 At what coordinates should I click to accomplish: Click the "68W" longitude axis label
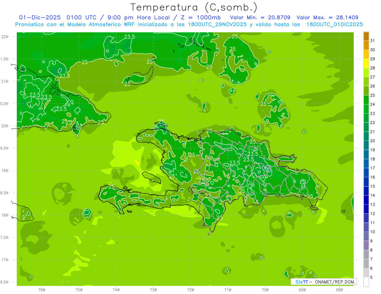coord(339,290)
